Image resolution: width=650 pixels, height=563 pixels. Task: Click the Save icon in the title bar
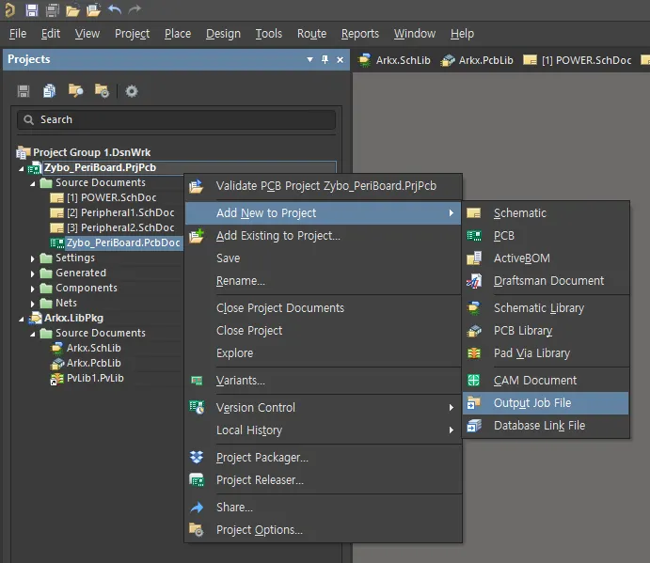[x=31, y=10]
